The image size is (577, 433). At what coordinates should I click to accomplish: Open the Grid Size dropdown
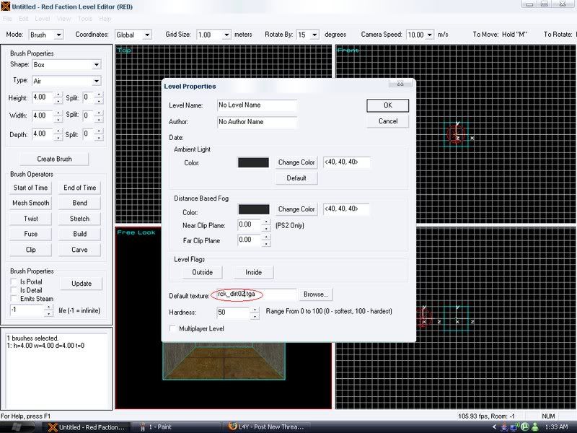pos(226,35)
